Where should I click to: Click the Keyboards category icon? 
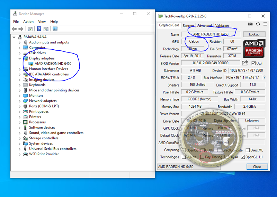(x=25, y=85)
